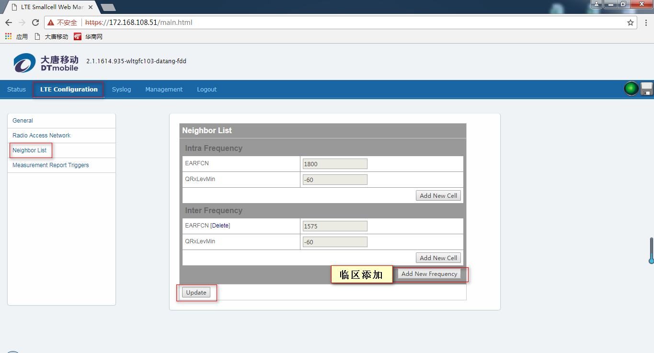Close the LTE Smallcell Web tab
This screenshot has width=654, height=353.
coord(91,7)
